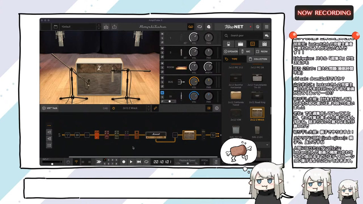Viewport: 363px width, 204px height.
Task: Open the live mode icon beside looper
Action: pos(209,27)
